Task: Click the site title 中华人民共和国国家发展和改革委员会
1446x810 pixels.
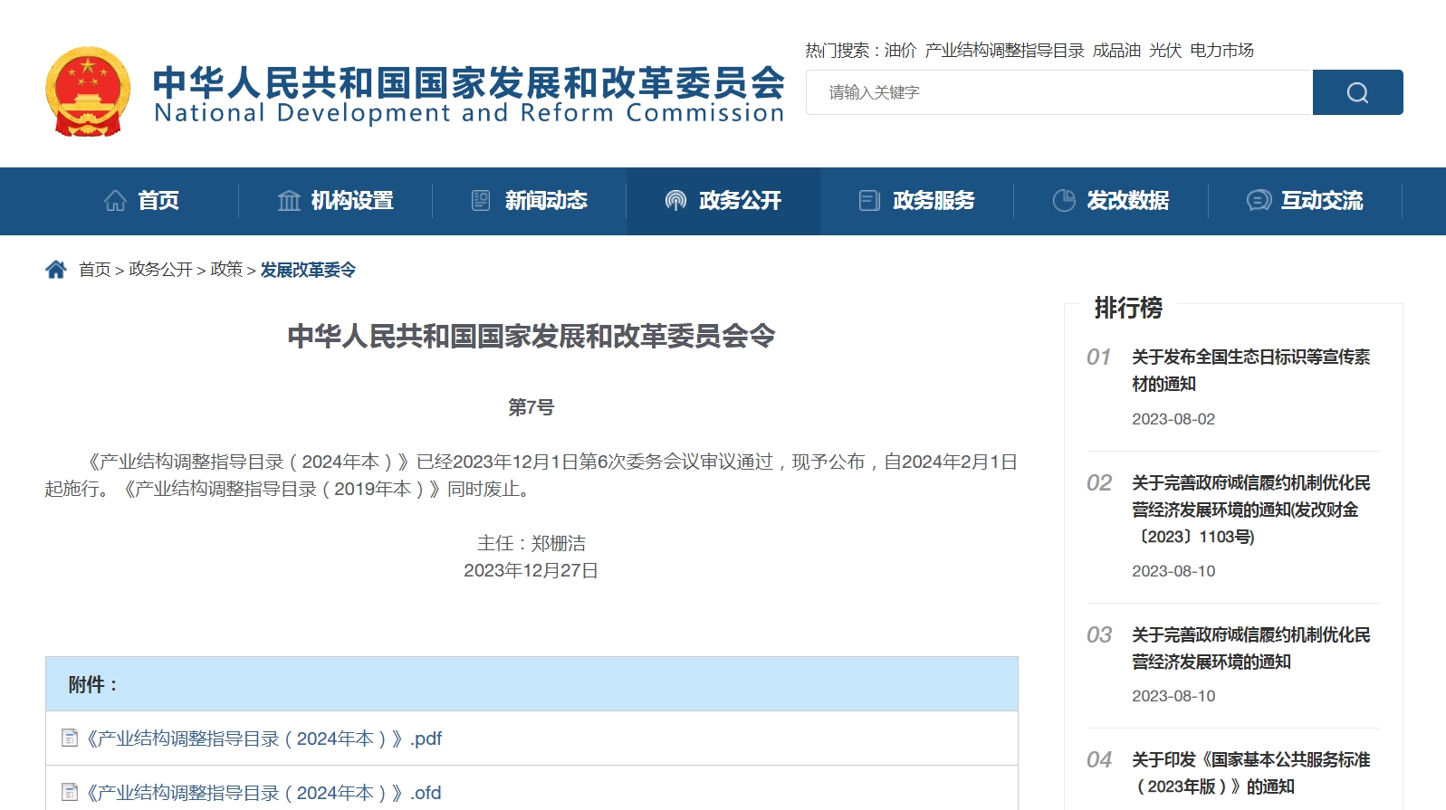Action: click(x=468, y=82)
